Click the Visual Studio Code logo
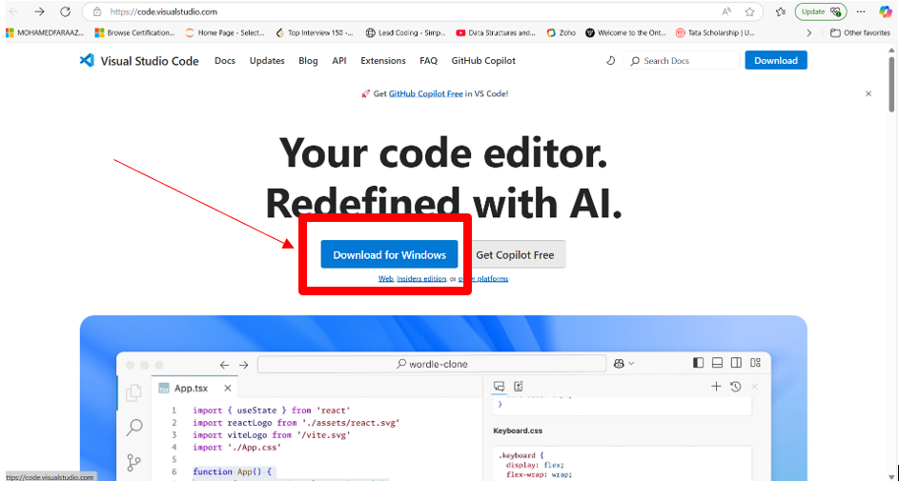This screenshot has width=899, height=481. pos(87,60)
